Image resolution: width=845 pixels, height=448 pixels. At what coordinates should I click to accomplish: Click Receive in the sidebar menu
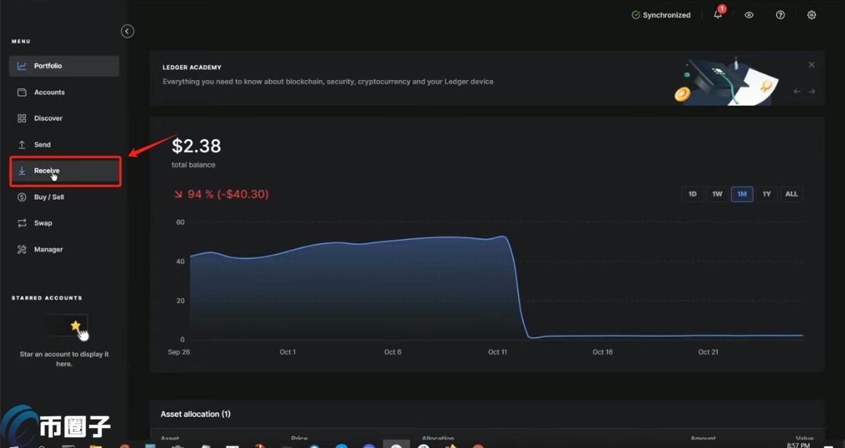[64, 171]
